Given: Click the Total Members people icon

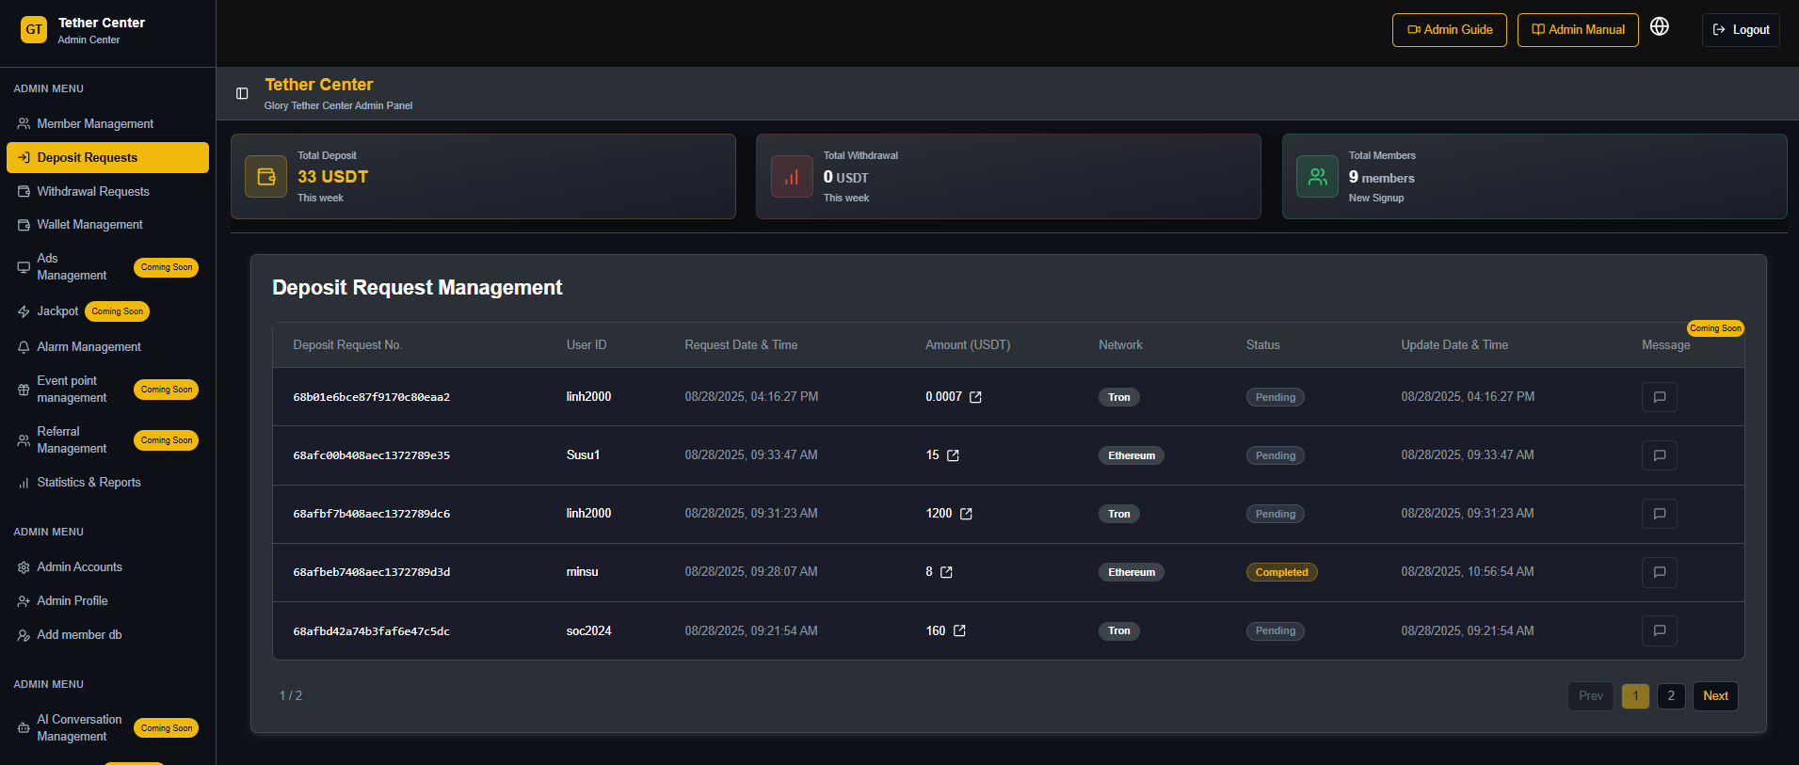Looking at the screenshot, I should pyautogui.click(x=1317, y=177).
